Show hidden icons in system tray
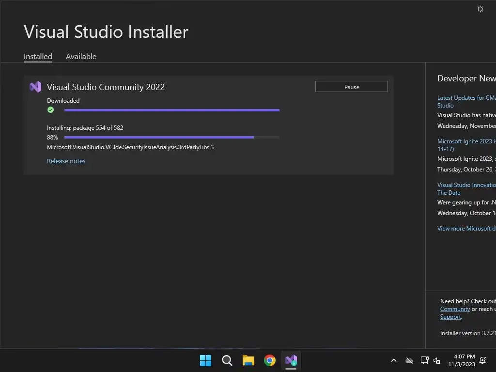The width and height of the screenshot is (496, 372). point(394,360)
